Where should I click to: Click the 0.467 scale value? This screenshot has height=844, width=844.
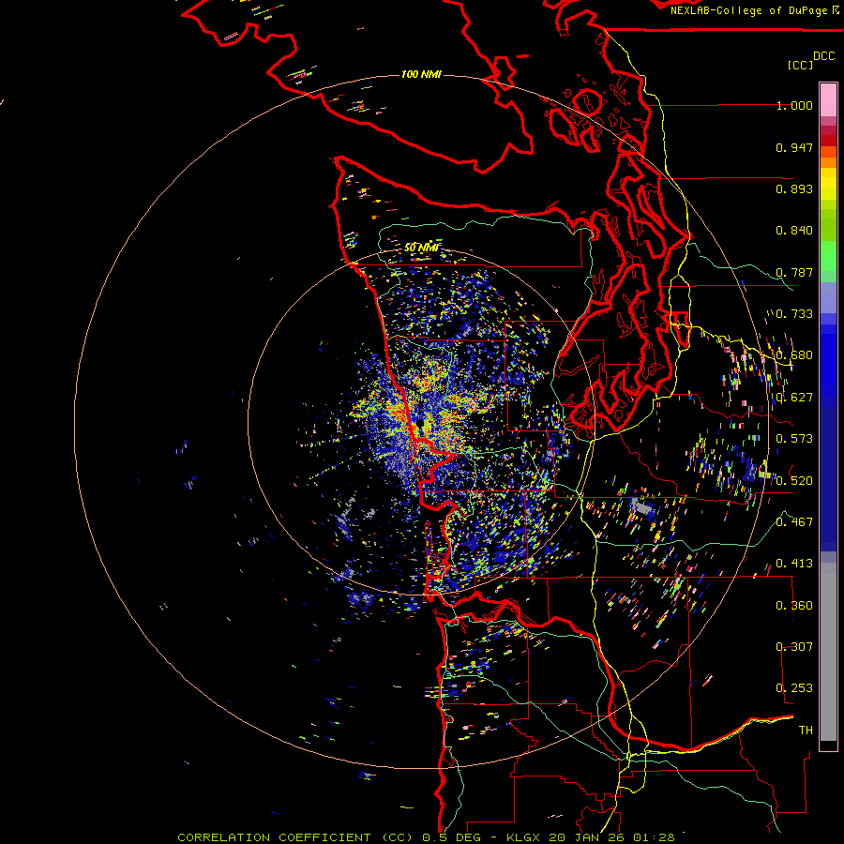(794, 522)
